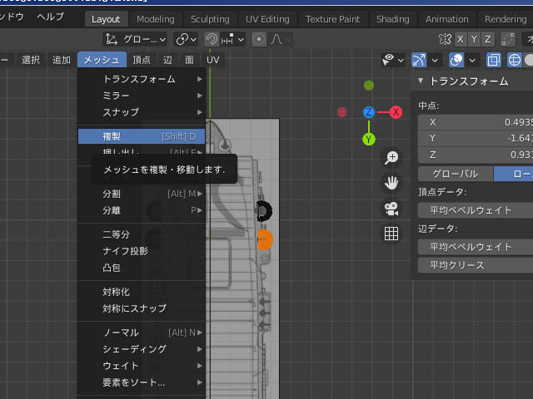Viewport: 533px width, 399px height.
Task: Open the viewport visibility eye dropdown
Action: pos(393,61)
